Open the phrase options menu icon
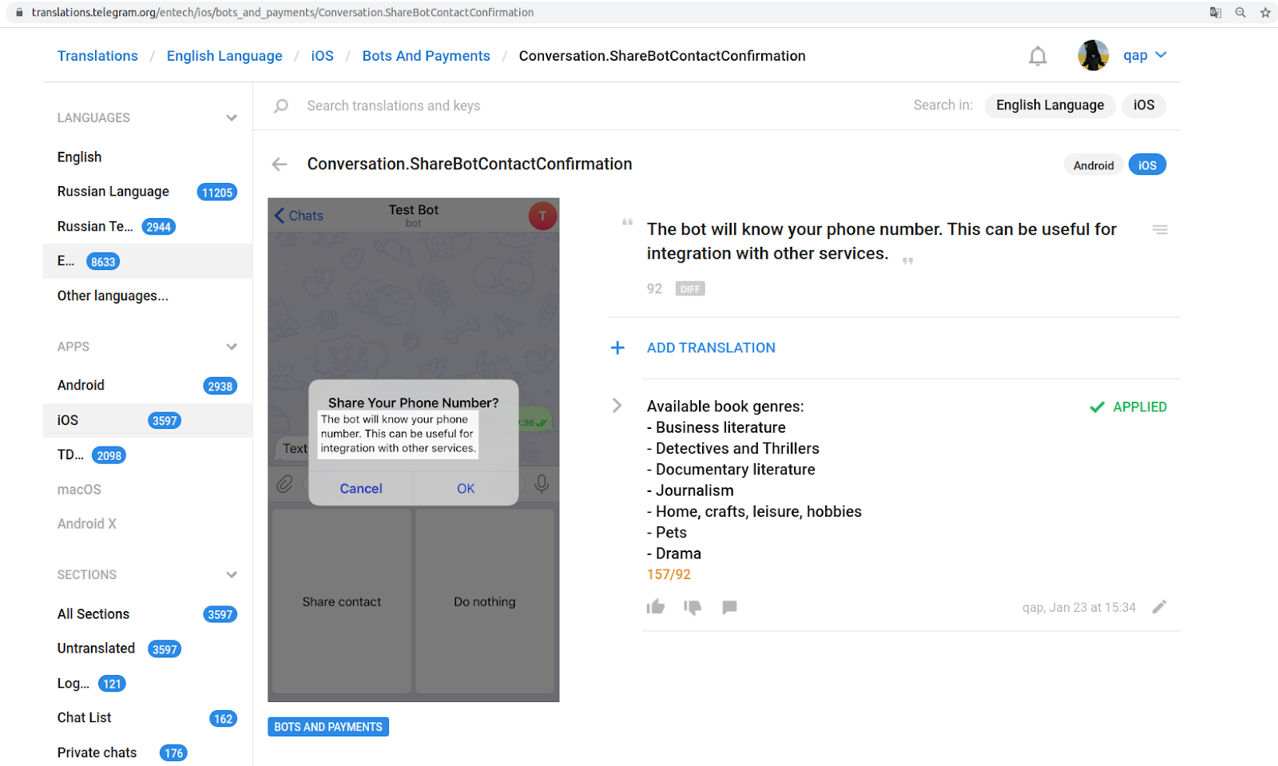This screenshot has height=766, width=1278. (x=1160, y=229)
